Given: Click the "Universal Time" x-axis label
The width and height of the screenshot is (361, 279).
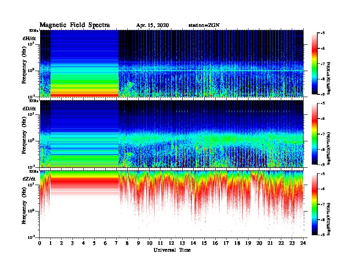Looking at the screenshot, I should [172, 250].
